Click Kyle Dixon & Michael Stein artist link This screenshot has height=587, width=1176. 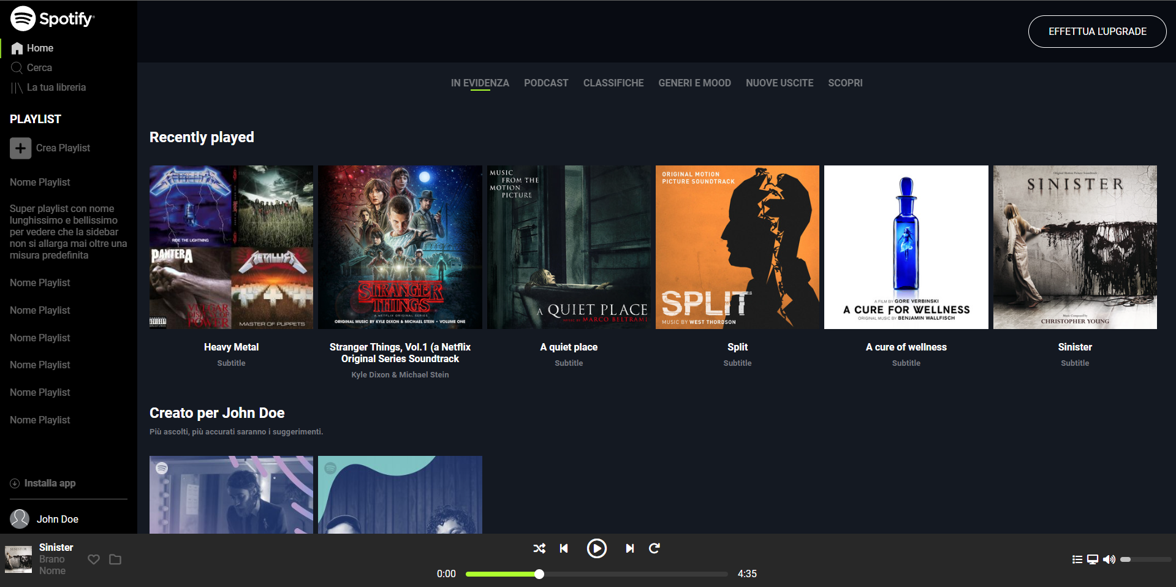[400, 374]
